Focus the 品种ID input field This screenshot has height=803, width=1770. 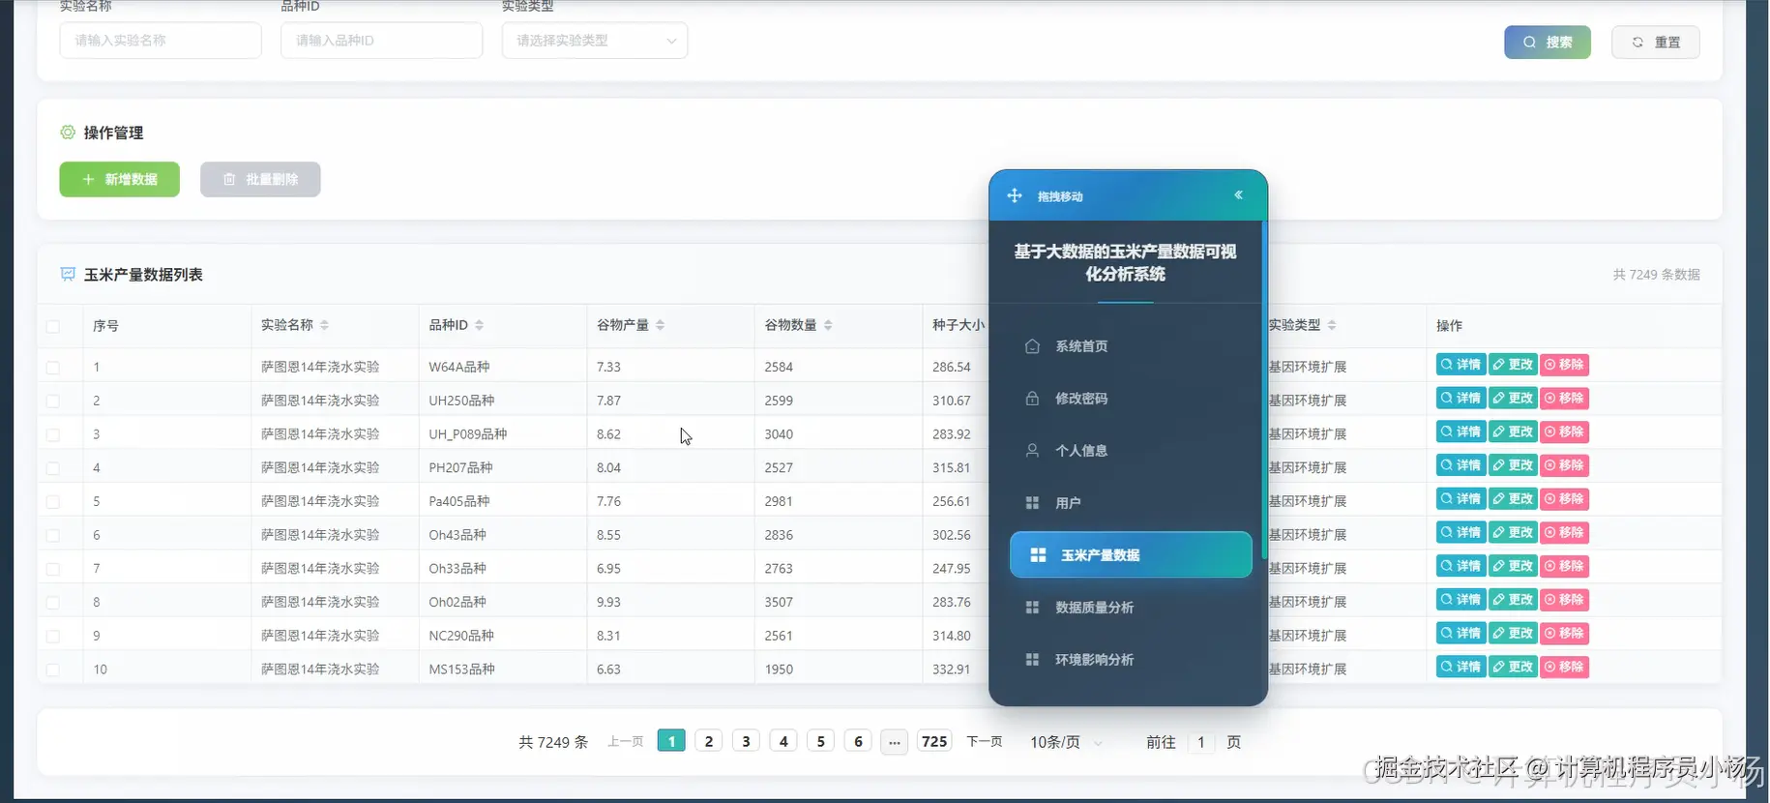click(x=381, y=41)
